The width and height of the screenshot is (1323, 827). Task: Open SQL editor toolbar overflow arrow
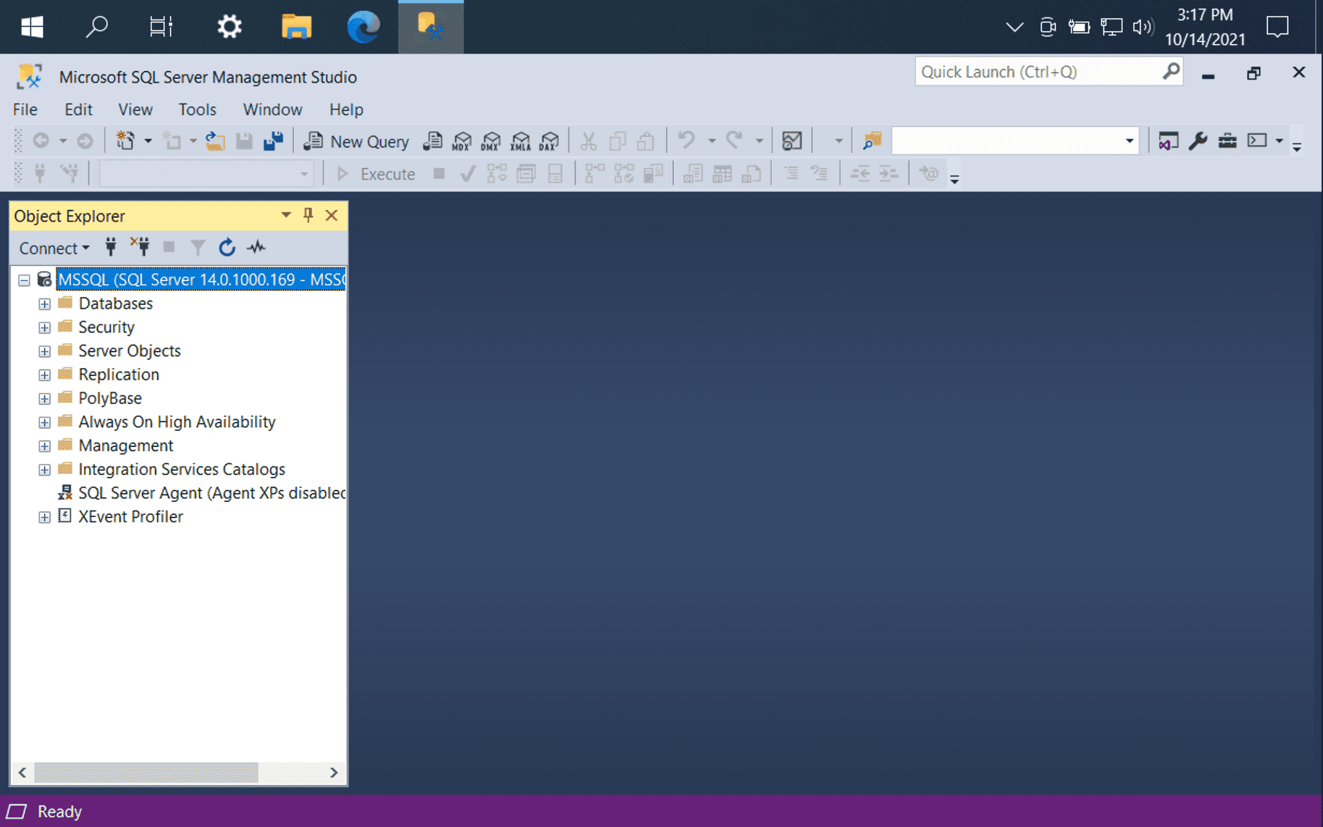[x=954, y=180]
